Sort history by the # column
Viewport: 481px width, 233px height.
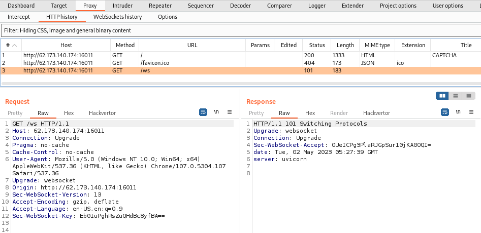coord(11,45)
